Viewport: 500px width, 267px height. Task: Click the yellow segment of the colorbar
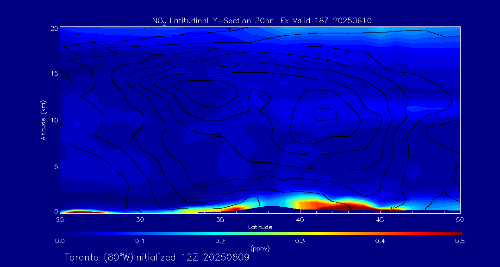click(x=316, y=234)
